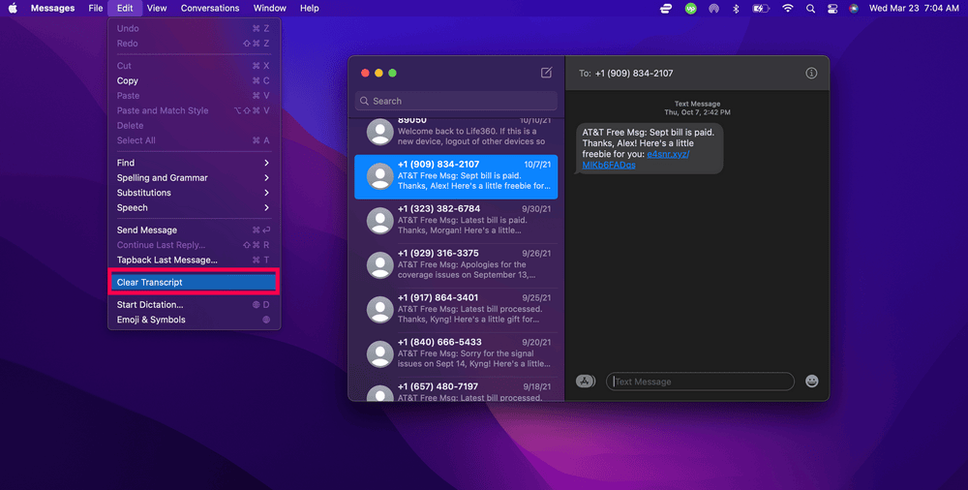Open Wi-Fi status in menu bar

click(x=788, y=8)
